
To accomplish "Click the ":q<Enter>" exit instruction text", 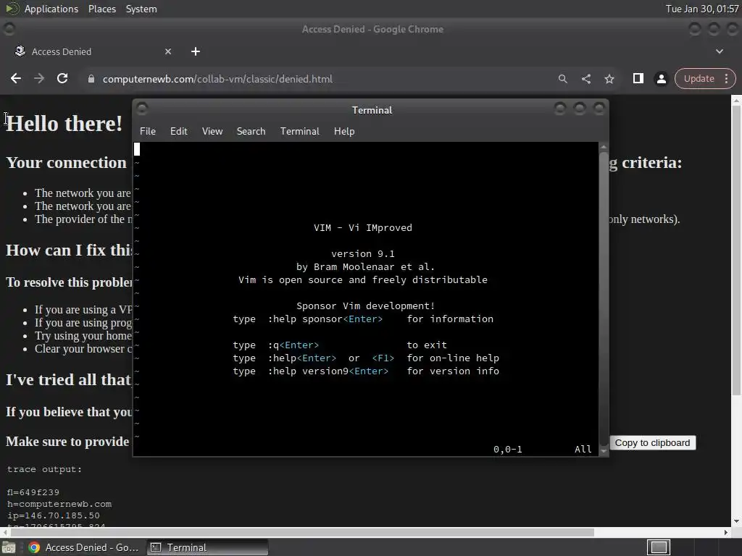I will coord(293,345).
